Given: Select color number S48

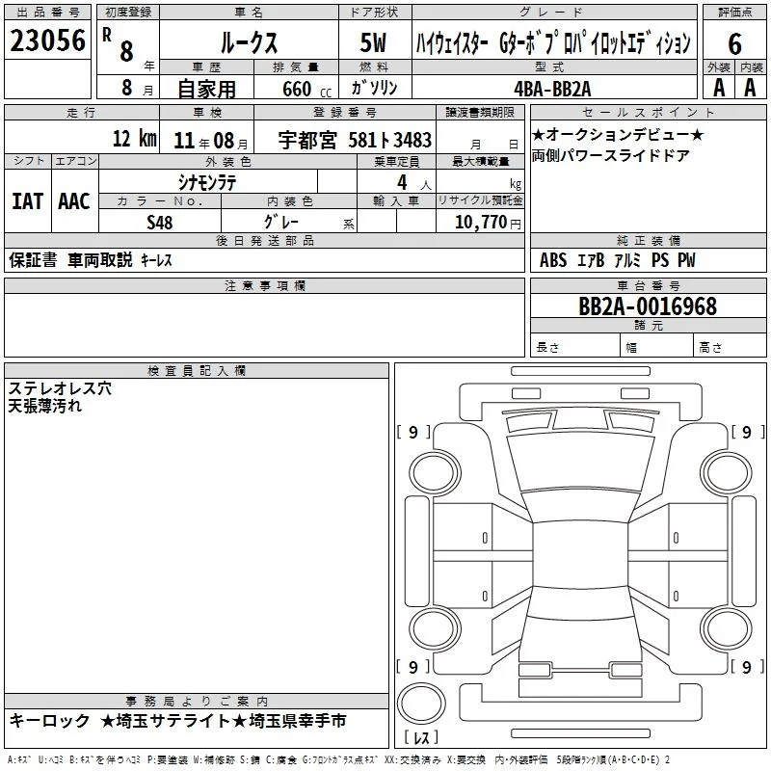Looking at the screenshot, I should 160,223.
